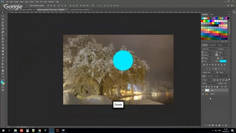The height and width of the screenshot is (133, 236).
Task: Select the History Brush tool
Action: click(x=3, y=42)
